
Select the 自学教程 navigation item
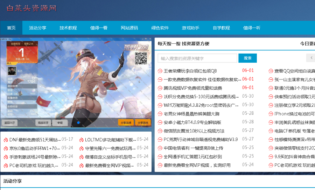coord(221,28)
